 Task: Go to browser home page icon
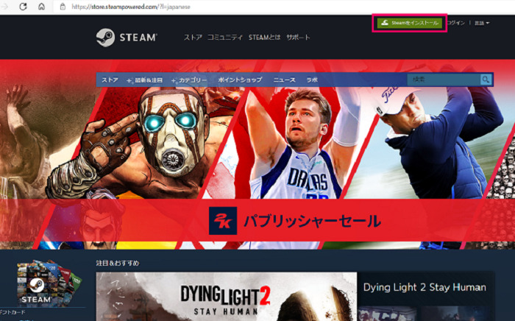pyautogui.click(x=41, y=6)
